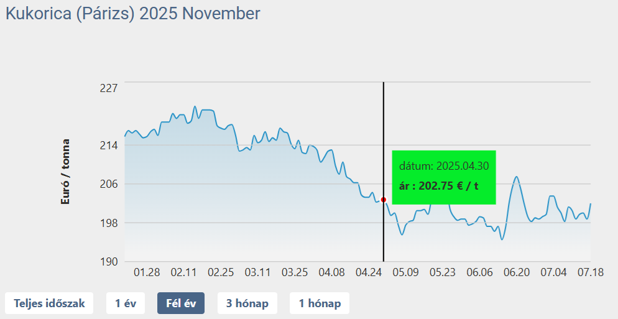Viewport: 618px width, 319px height.
Task: Click the 227 value on price axis
Action: [x=109, y=88]
